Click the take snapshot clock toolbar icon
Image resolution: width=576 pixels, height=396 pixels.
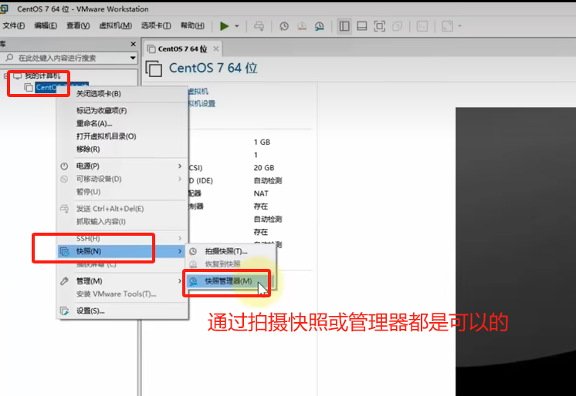(284, 26)
